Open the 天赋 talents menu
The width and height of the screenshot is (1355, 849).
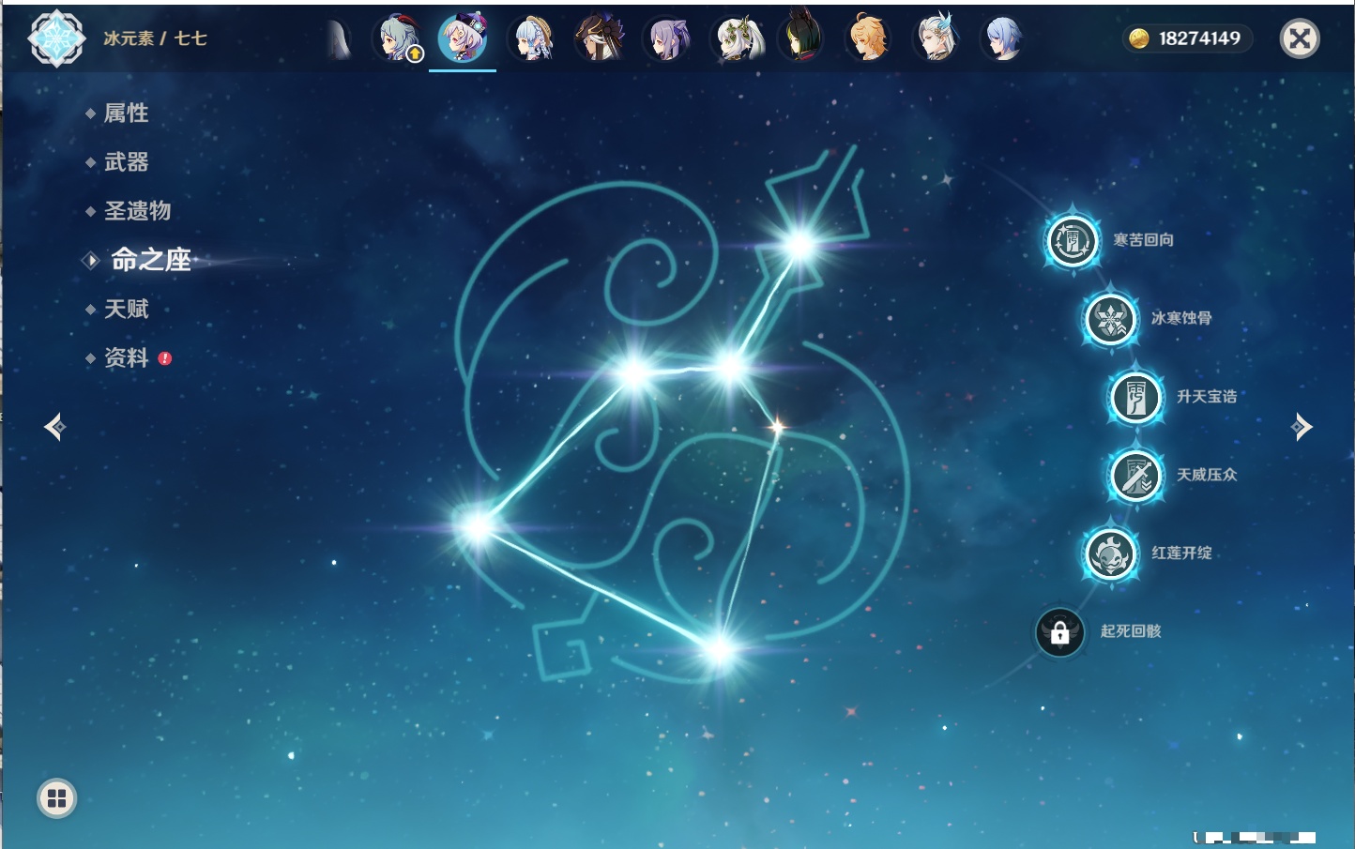click(126, 309)
